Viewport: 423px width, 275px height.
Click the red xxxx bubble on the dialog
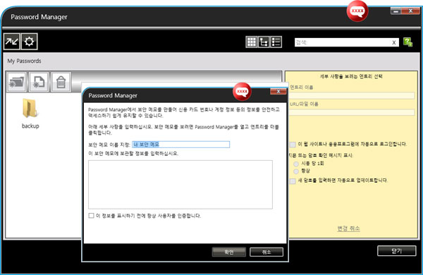tap(242, 92)
